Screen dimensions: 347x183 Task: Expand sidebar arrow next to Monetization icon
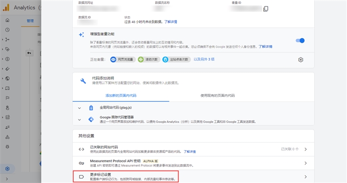tap(2, 59)
